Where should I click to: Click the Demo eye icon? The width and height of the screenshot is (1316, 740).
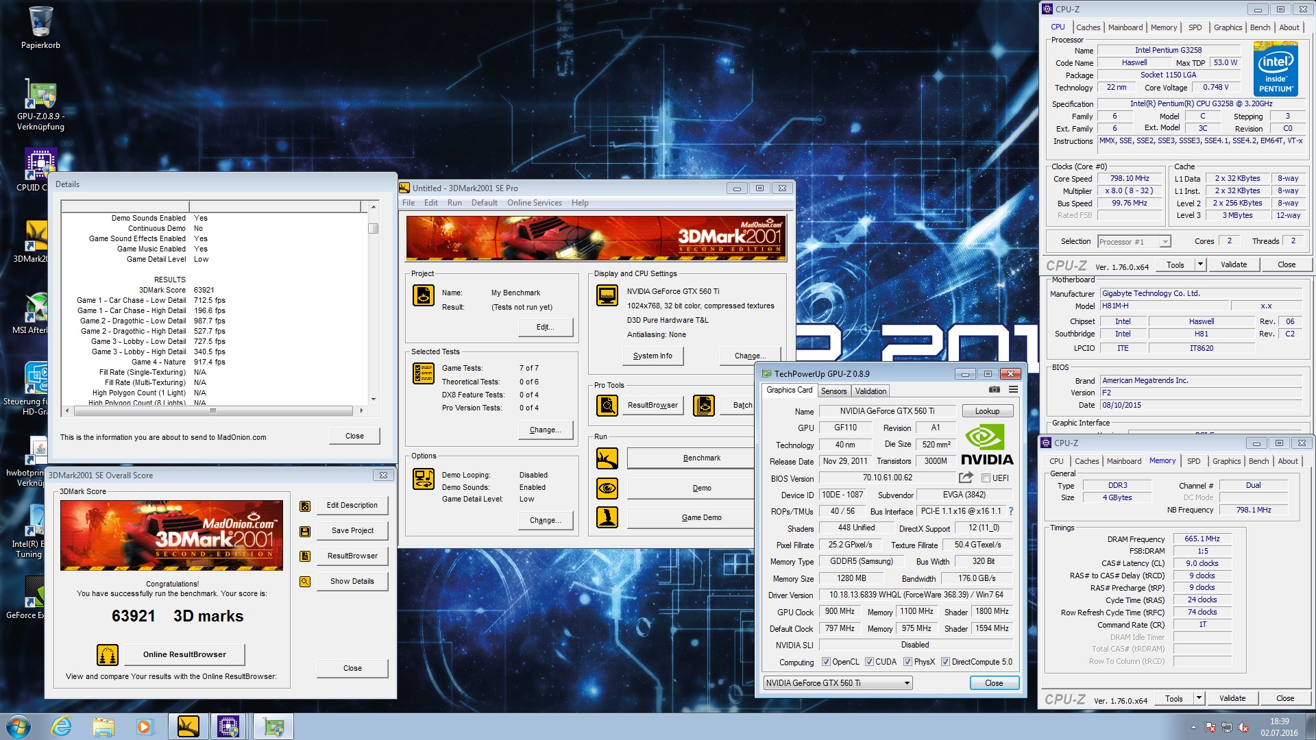[x=607, y=489]
